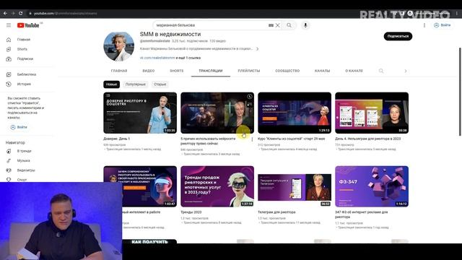Viewport: 462px width, 260px height.
Task: Select the Старые sort chip
Action: tap(160, 84)
